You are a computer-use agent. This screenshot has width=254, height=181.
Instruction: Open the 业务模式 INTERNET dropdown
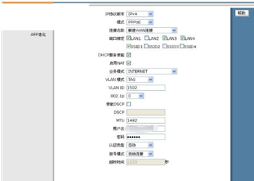[152, 71]
